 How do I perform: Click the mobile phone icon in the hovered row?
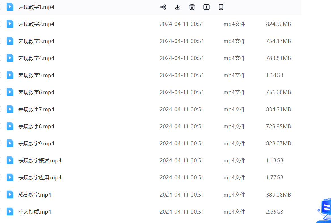(x=221, y=7)
